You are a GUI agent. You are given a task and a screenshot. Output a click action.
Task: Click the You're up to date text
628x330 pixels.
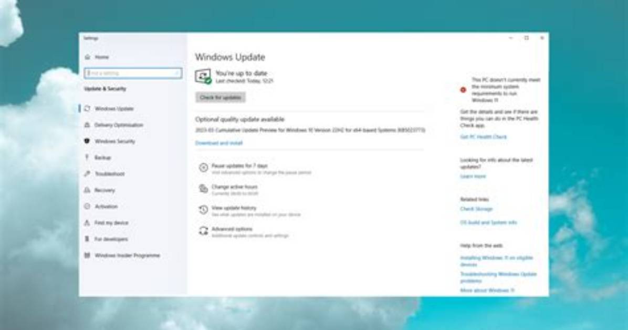241,73
